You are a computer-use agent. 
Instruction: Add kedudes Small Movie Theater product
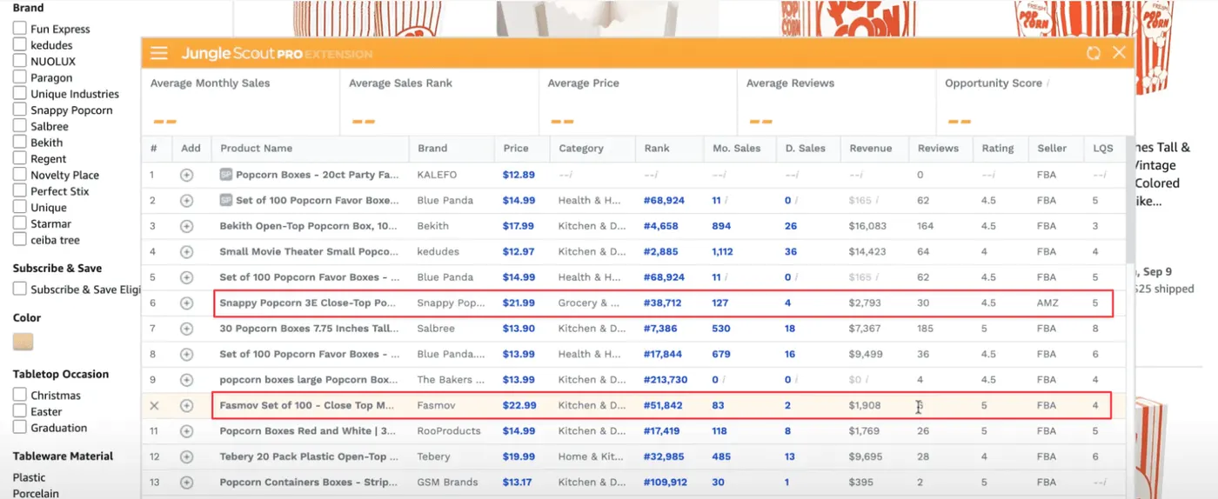[186, 252]
